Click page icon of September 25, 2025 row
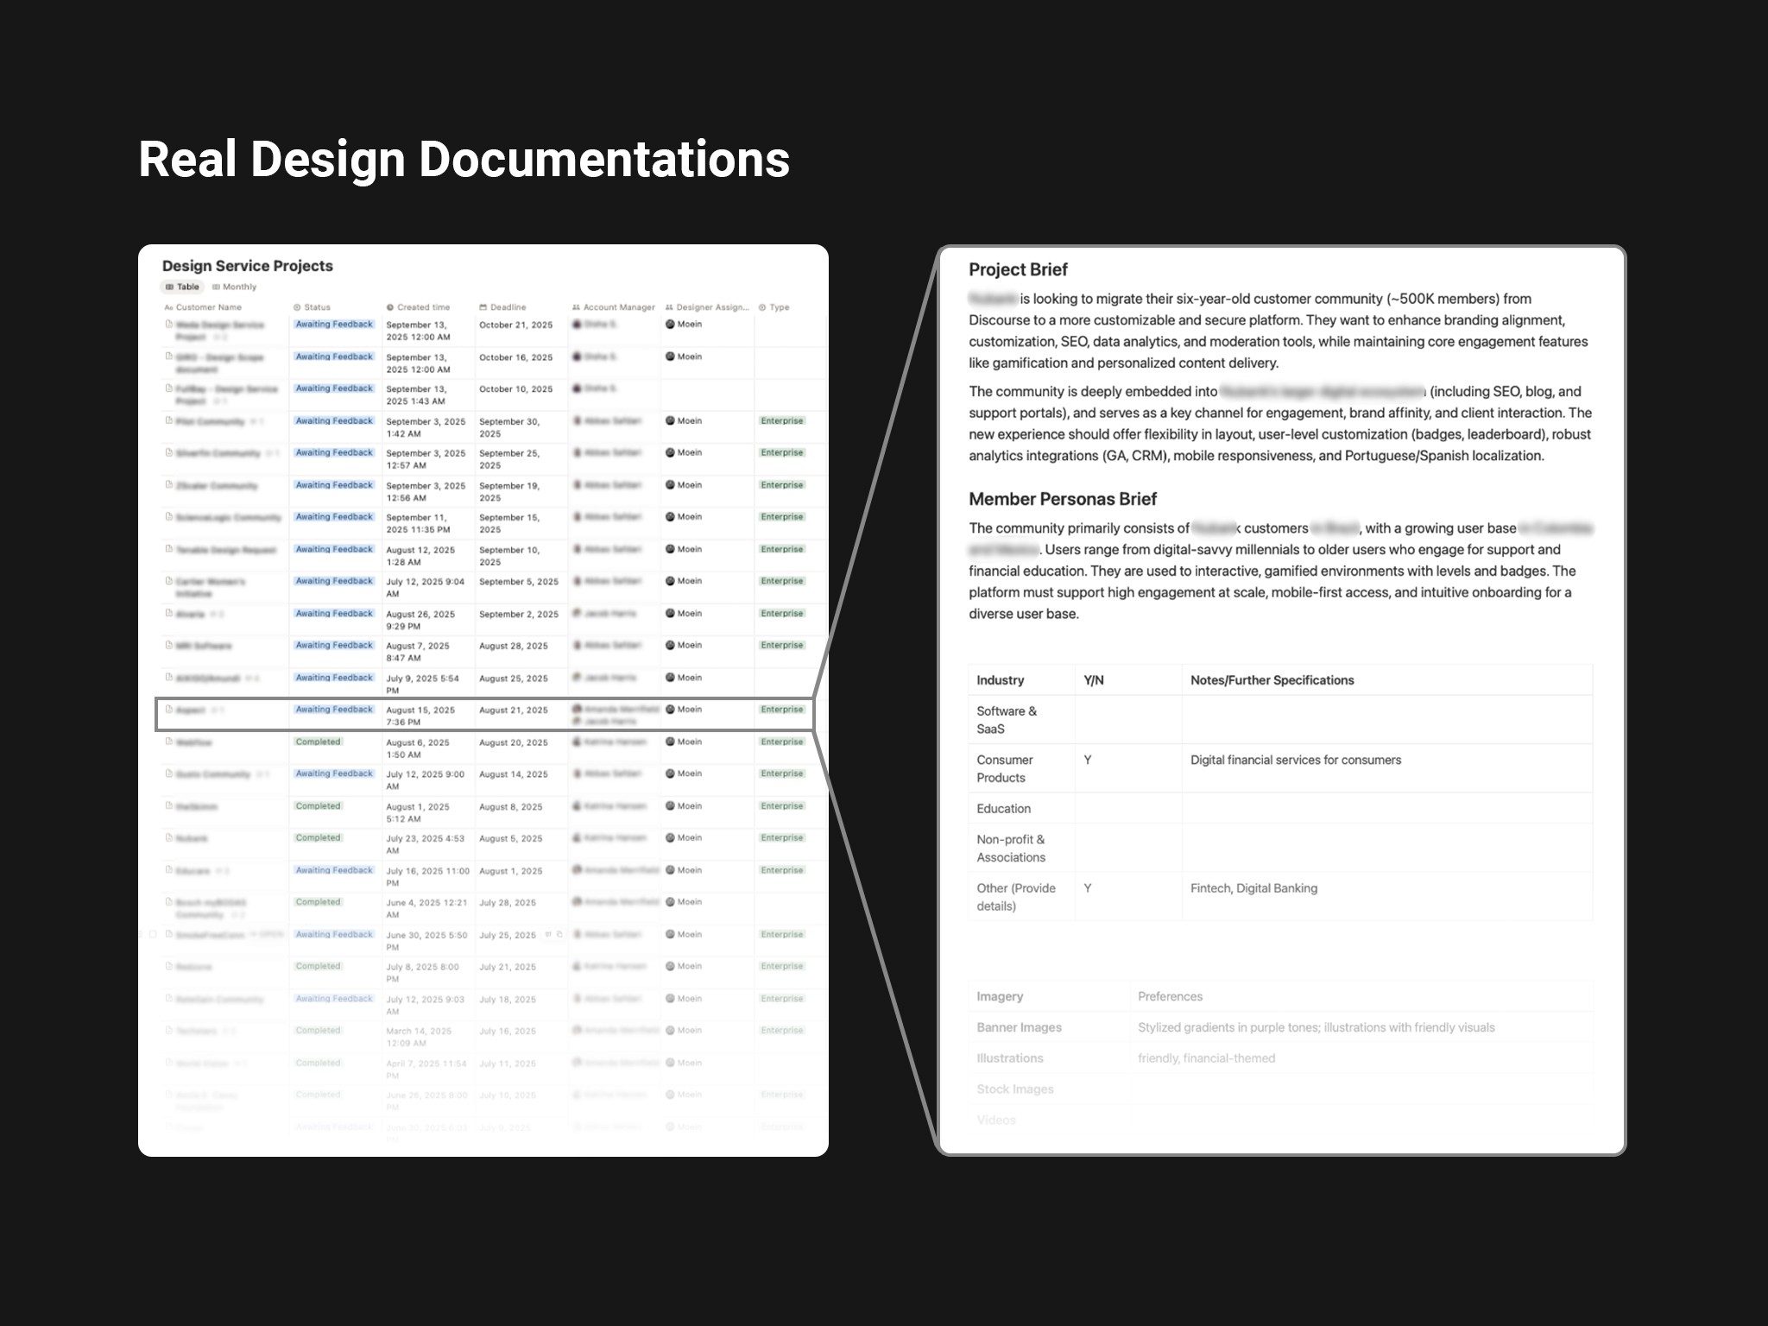The image size is (1768, 1326). pyautogui.click(x=168, y=452)
